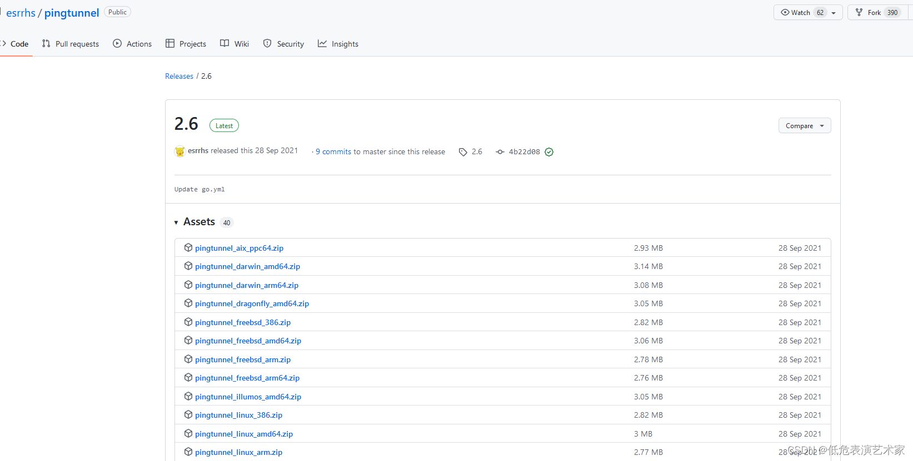Image resolution: width=913 pixels, height=461 pixels.
Task: Click package icon beside pingtunnel_freebsd_amd64.zip
Action: click(x=188, y=341)
